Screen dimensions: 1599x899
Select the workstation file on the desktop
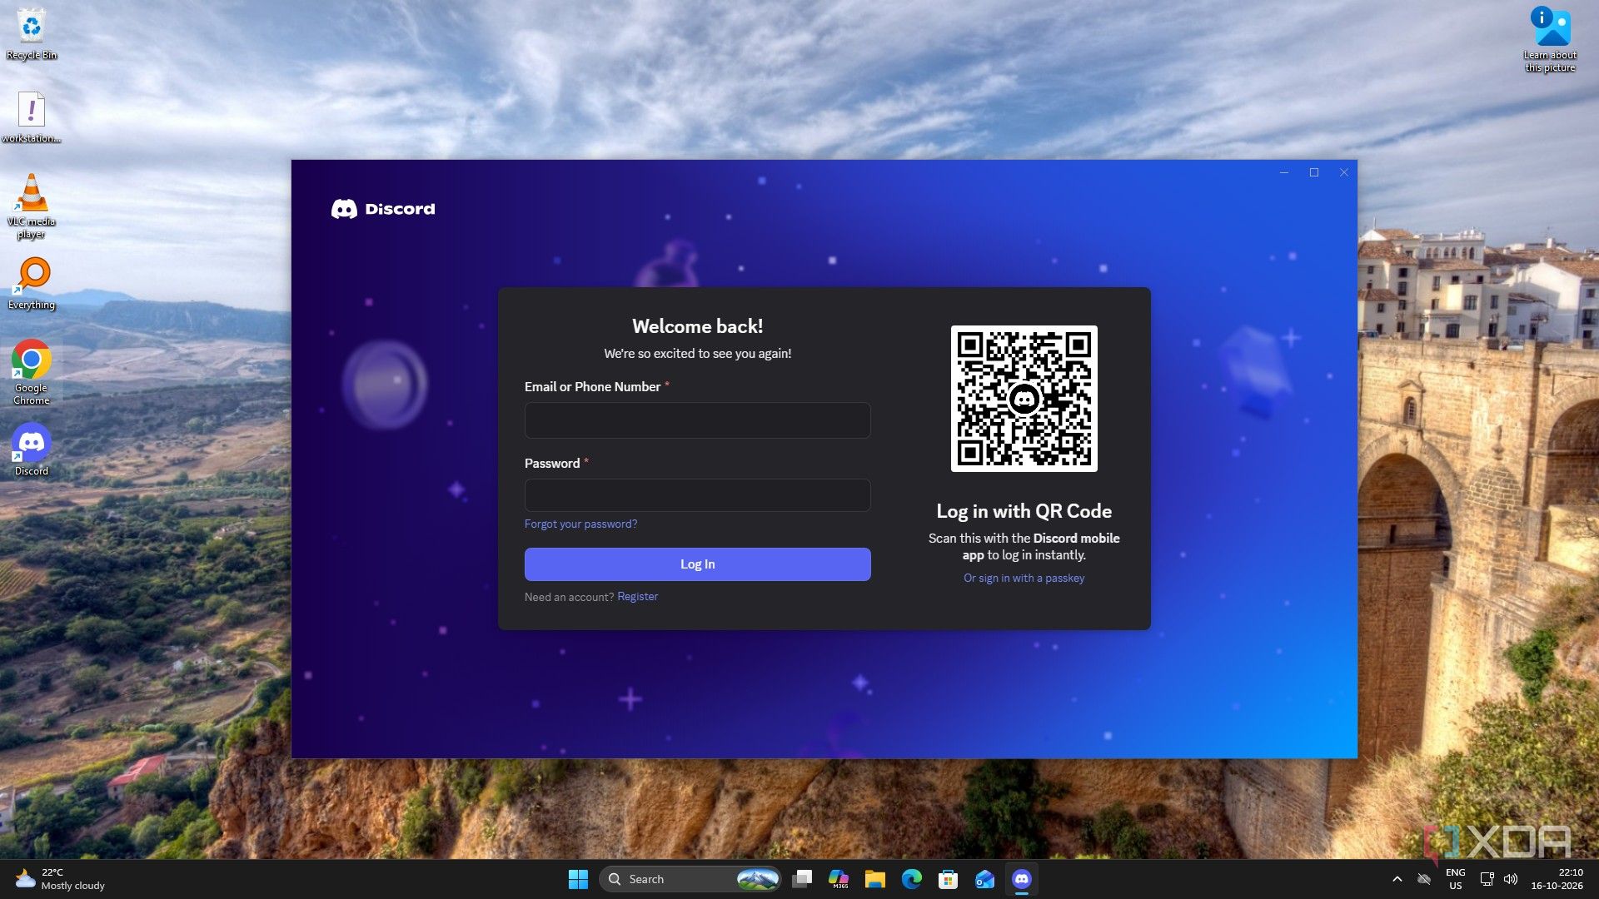tap(32, 117)
